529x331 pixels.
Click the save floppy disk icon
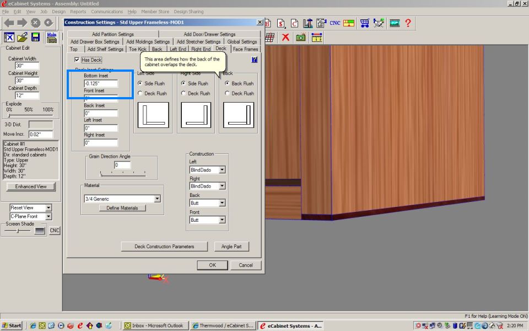click(35, 37)
